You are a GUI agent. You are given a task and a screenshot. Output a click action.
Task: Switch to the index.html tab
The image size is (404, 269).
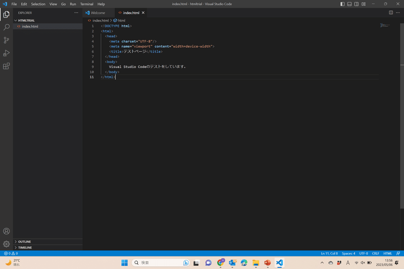point(131,13)
